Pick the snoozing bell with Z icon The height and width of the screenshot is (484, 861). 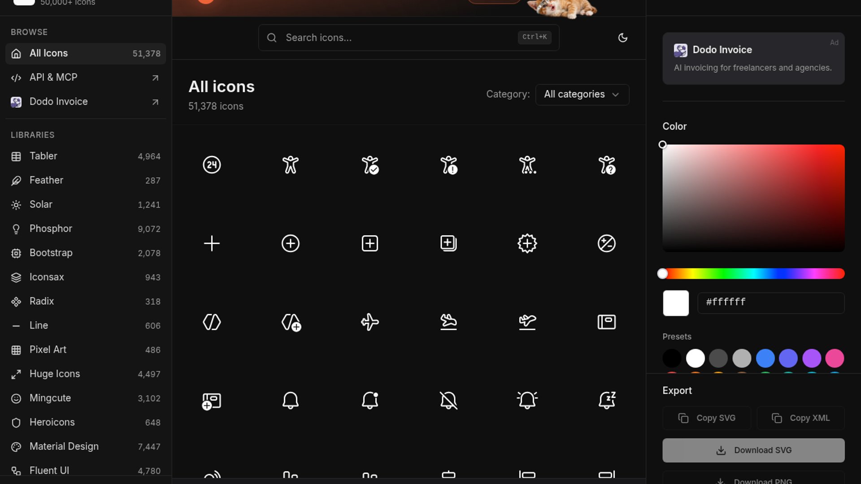tap(607, 400)
